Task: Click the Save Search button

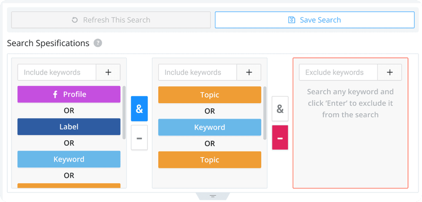Action: click(x=315, y=20)
